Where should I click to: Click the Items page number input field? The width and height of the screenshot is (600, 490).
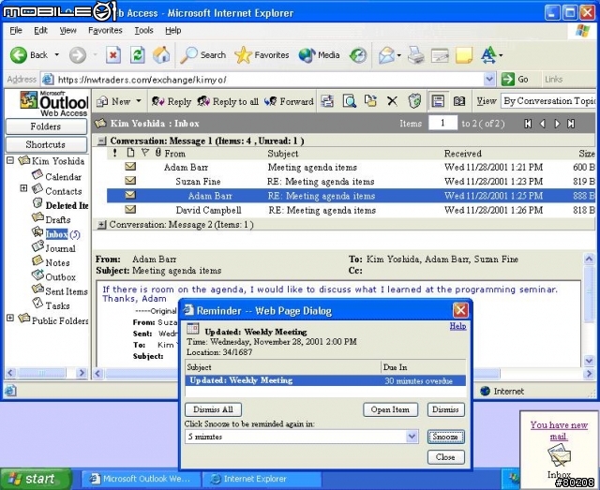(x=442, y=123)
